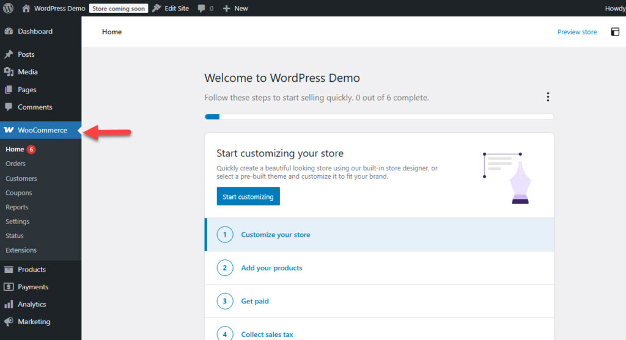Open Media in the sidebar
The image size is (626, 340).
pos(28,72)
